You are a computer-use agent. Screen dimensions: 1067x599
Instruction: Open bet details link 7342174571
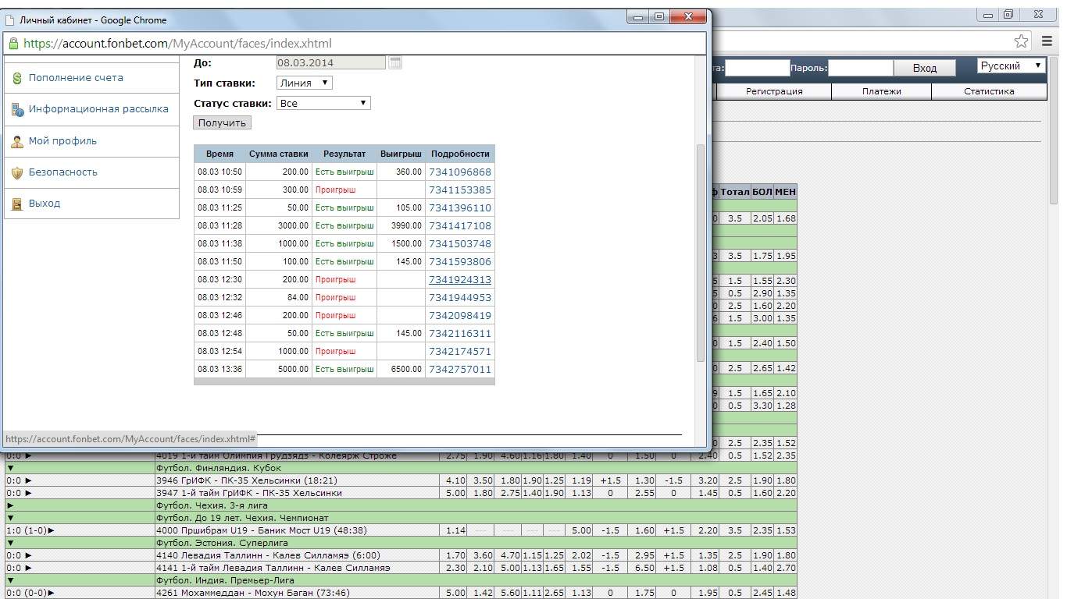pyautogui.click(x=460, y=351)
